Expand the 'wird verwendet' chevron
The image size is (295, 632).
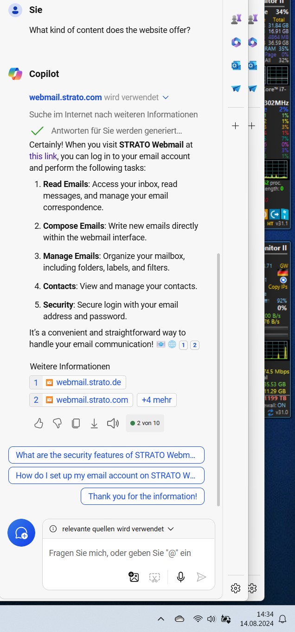[x=166, y=97]
